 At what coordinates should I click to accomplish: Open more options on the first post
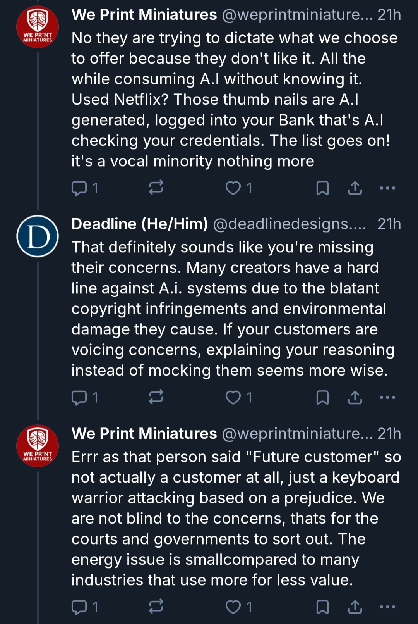(387, 188)
